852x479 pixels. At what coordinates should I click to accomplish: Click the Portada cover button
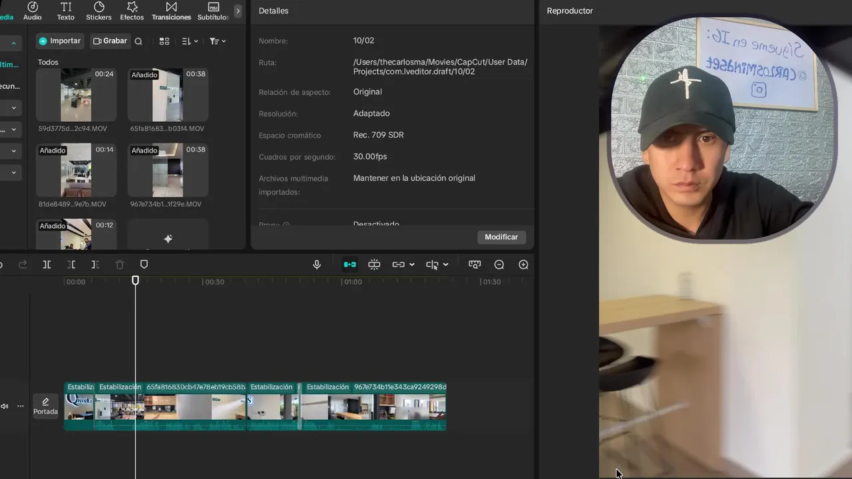click(45, 406)
